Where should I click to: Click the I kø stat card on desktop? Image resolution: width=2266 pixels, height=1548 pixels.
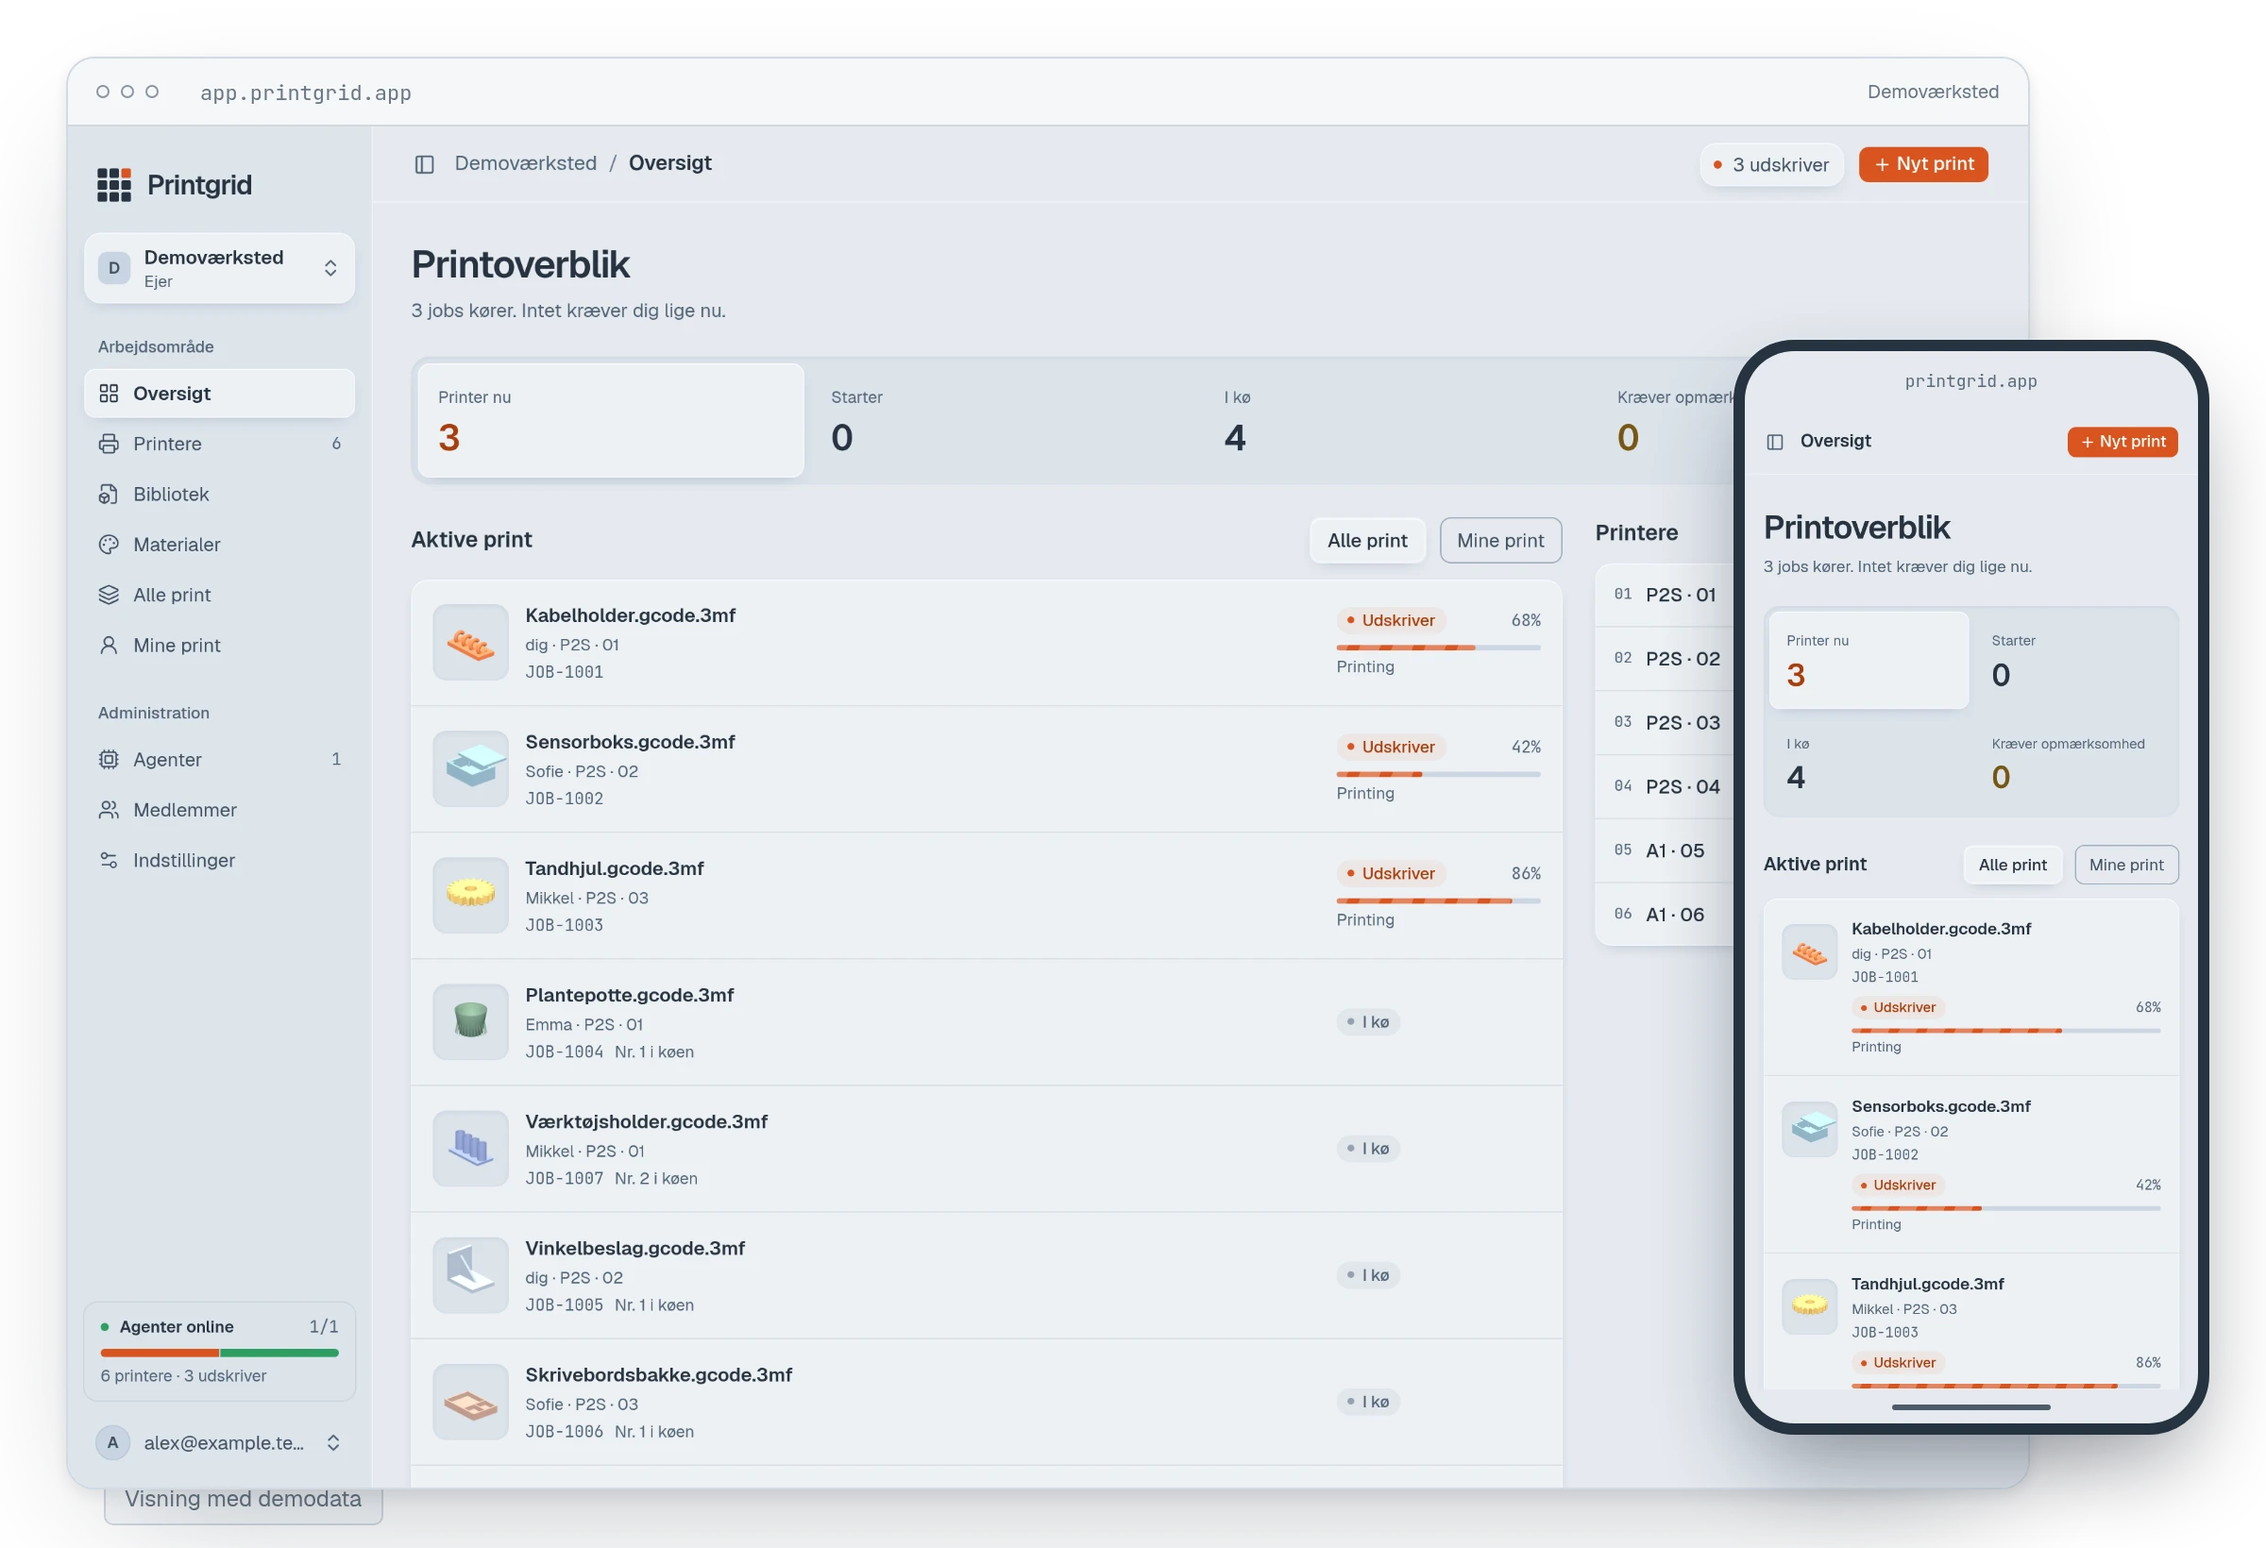click(1396, 420)
